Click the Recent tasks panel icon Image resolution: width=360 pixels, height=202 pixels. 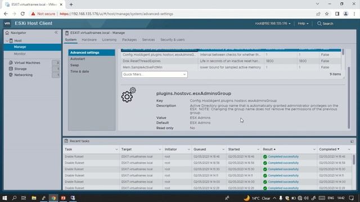click(66, 141)
